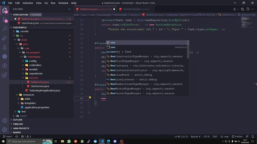
Task: Open the Edit menu
Action: click(17, 3)
